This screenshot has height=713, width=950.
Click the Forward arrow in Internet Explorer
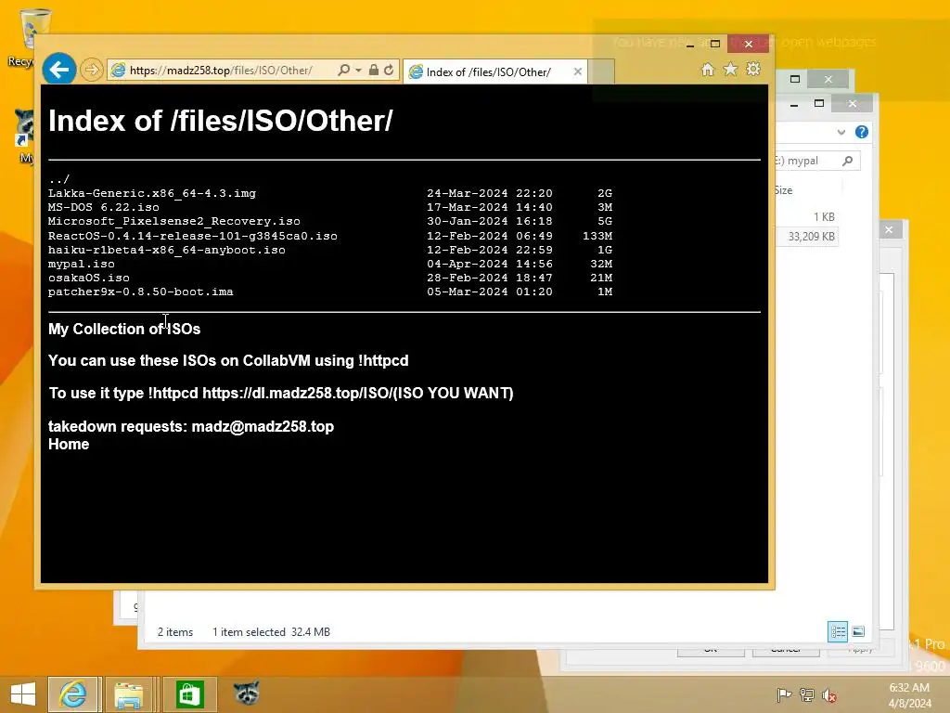pos(92,71)
